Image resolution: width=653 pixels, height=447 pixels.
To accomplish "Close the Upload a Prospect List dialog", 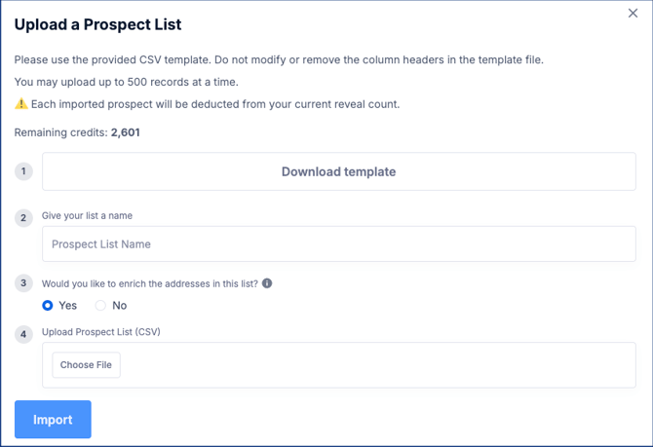I will click(x=634, y=14).
